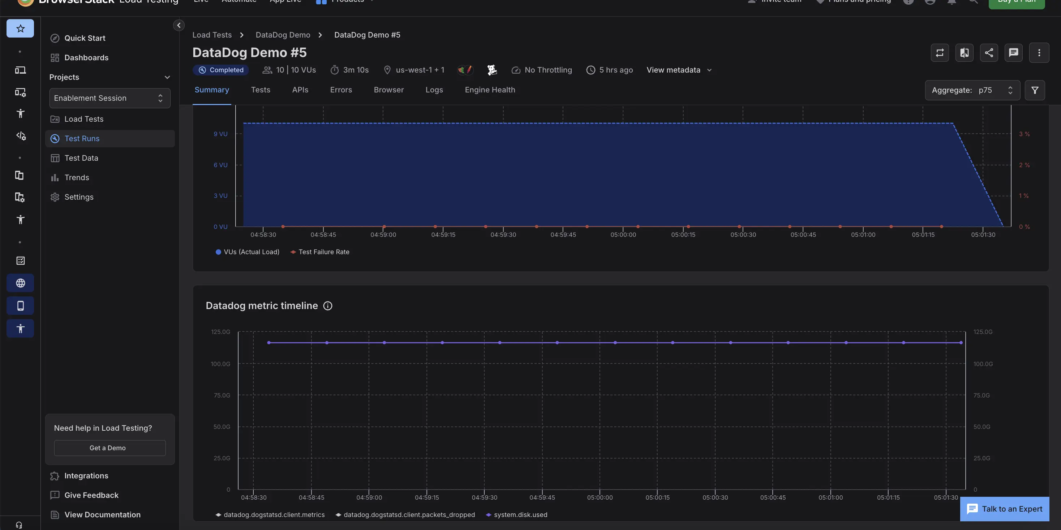Image resolution: width=1061 pixels, height=530 pixels.
Task: Click the us-west-1 + 1 region label
Action: pos(414,70)
